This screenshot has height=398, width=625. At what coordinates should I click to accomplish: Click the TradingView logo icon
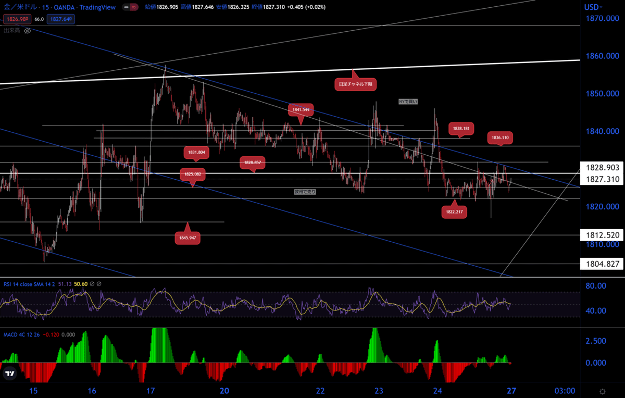tap(10, 373)
